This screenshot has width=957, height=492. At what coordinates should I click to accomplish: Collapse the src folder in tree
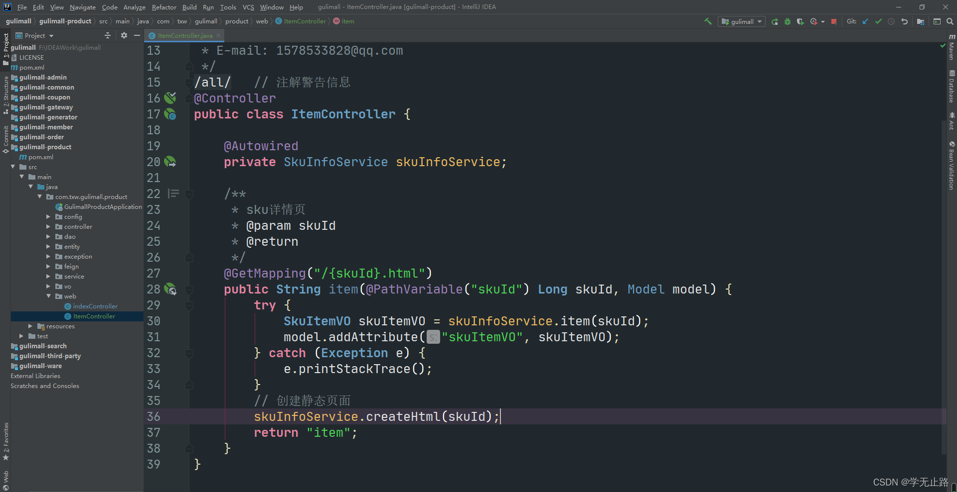point(13,167)
